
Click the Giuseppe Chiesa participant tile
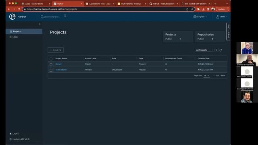point(247,84)
